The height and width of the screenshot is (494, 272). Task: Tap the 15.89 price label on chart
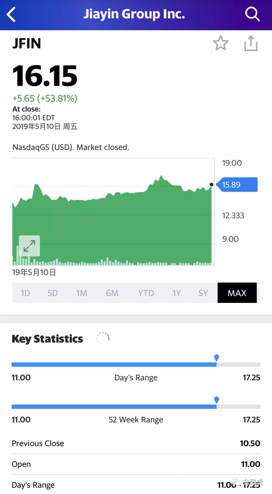pos(237,185)
